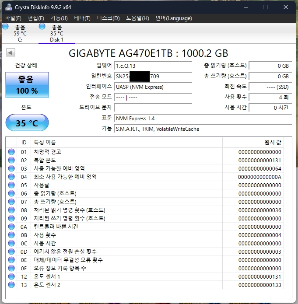Screen dimensions: 298x304
Task: Click status orb for 0E 매체/데이터 무결성 오류 횟수
Action: [11, 260]
